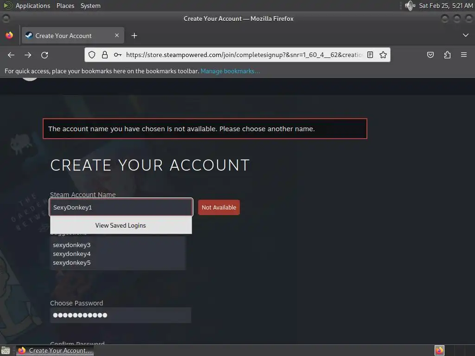Viewport: 475px width, 356px height.
Task: View site security lock information
Action: click(x=105, y=55)
